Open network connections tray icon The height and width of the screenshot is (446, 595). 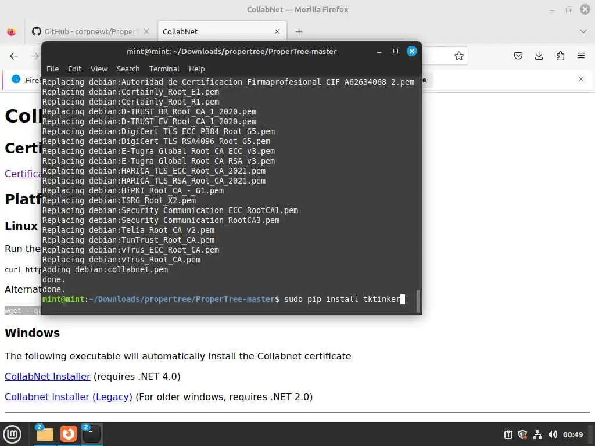(x=537, y=434)
